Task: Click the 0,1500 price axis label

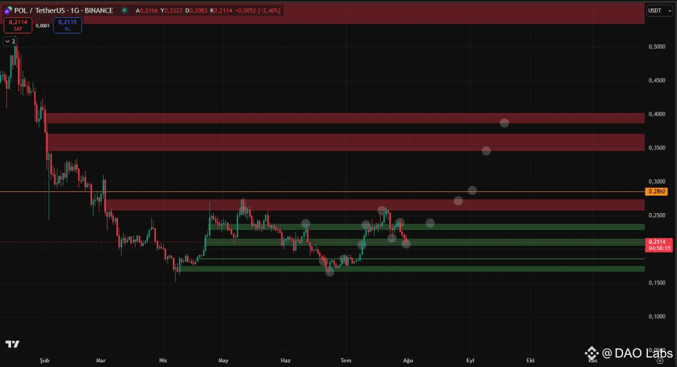Action: (657, 283)
